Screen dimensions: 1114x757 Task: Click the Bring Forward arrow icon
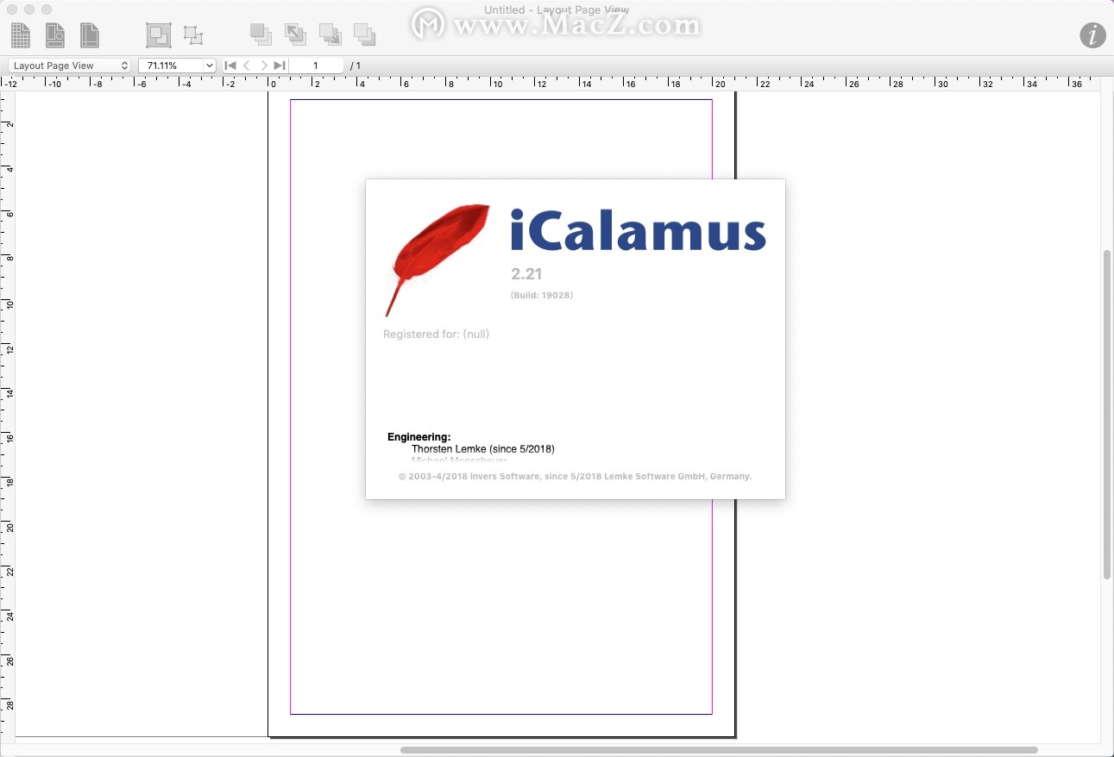pyautogui.click(x=295, y=34)
